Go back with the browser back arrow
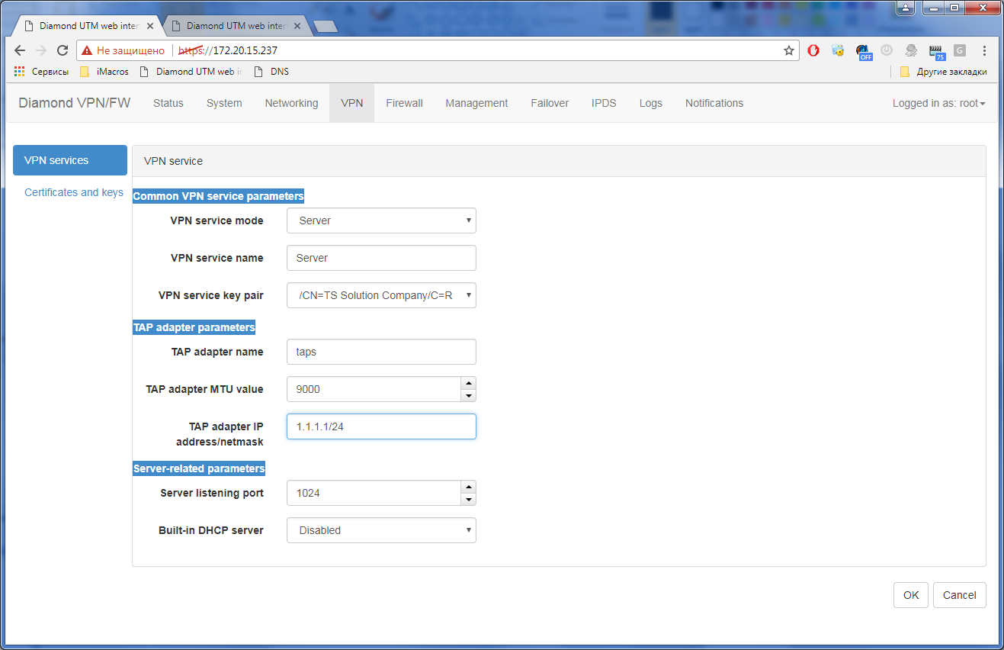This screenshot has width=1004, height=650. [x=20, y=50]
